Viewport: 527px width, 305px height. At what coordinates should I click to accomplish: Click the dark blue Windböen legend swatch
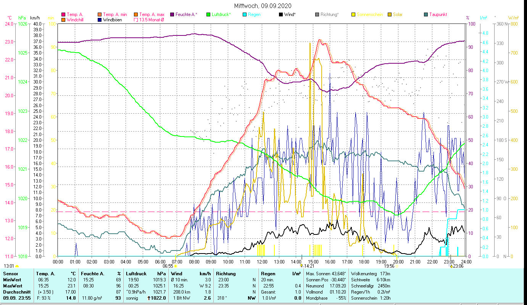click(100, 19)
